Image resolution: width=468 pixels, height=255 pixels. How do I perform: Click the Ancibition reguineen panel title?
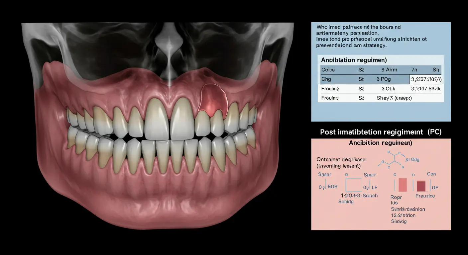[x=381, y=143]
